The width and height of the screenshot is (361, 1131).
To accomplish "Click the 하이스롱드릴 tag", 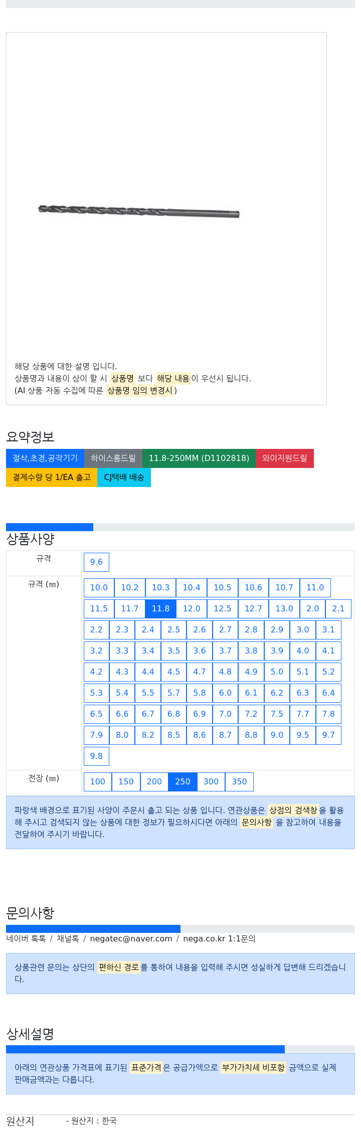I will [x=113, y=458].
